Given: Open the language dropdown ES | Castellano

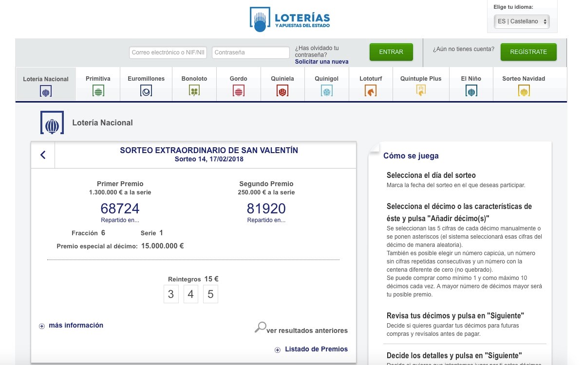Looking at the screenshot, I should [x=522, y=21].
